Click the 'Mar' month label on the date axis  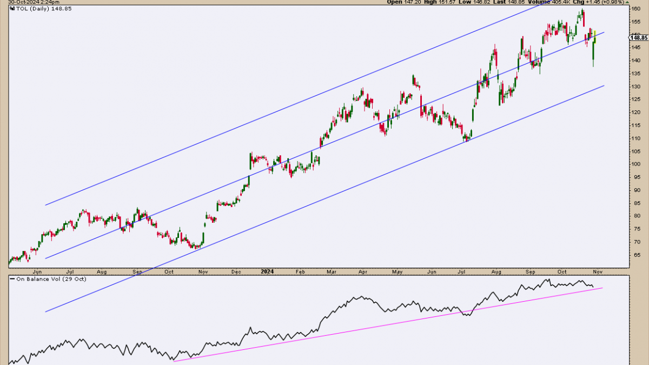coord(332,271)
